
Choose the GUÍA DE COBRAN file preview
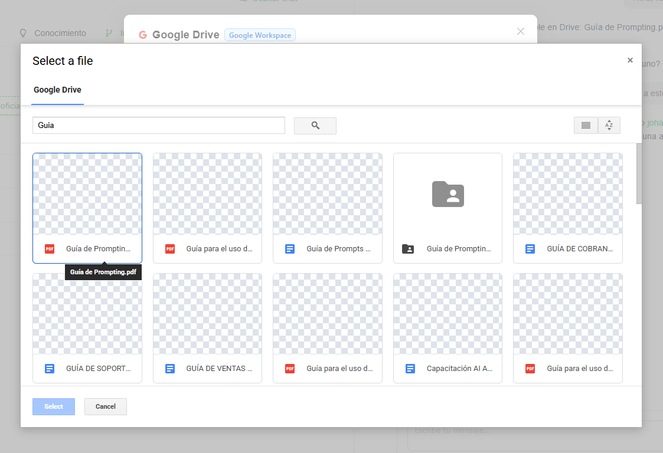567,194
